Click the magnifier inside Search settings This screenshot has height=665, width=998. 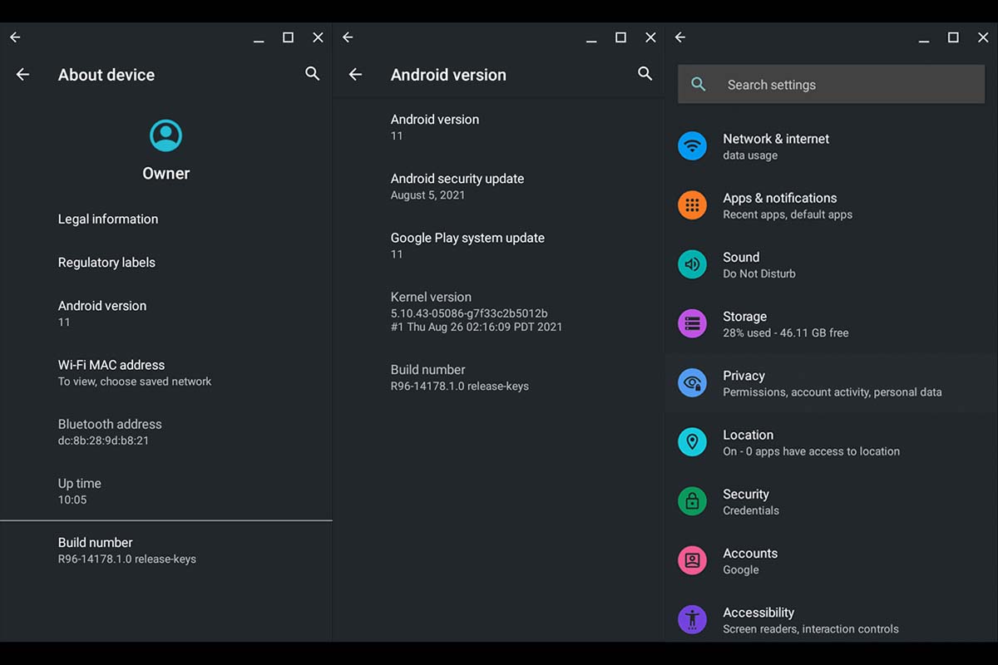pos(699,84)
